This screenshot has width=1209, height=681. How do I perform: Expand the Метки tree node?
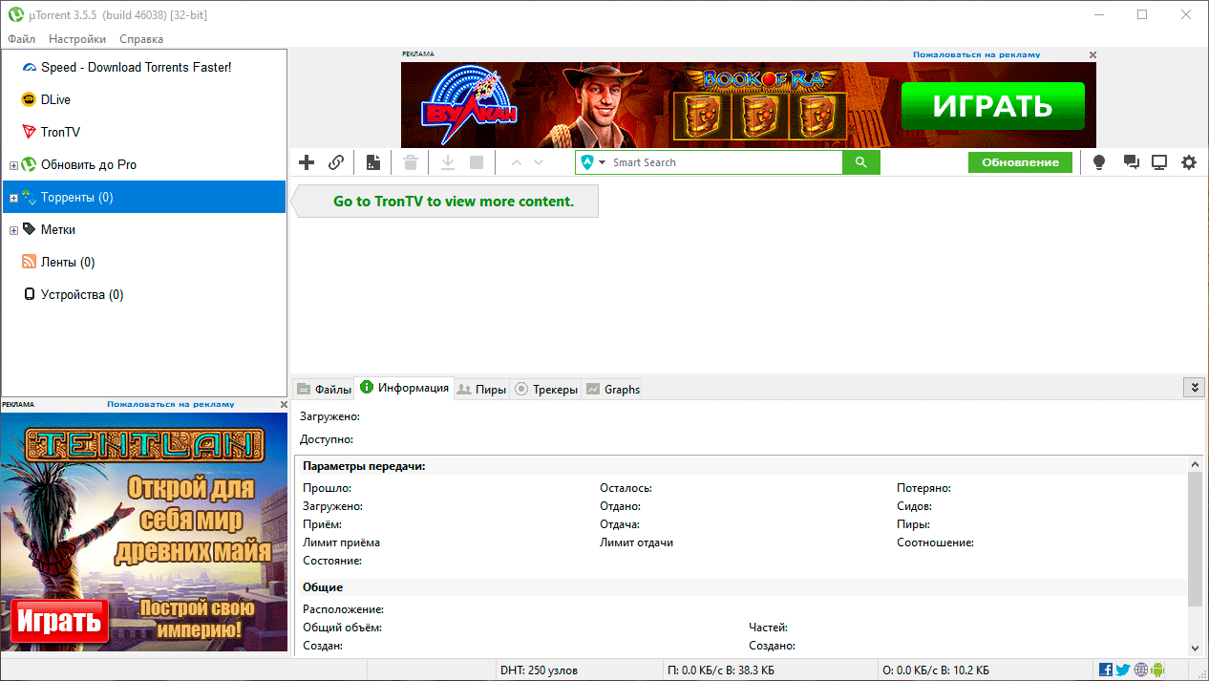coord(13,230)
